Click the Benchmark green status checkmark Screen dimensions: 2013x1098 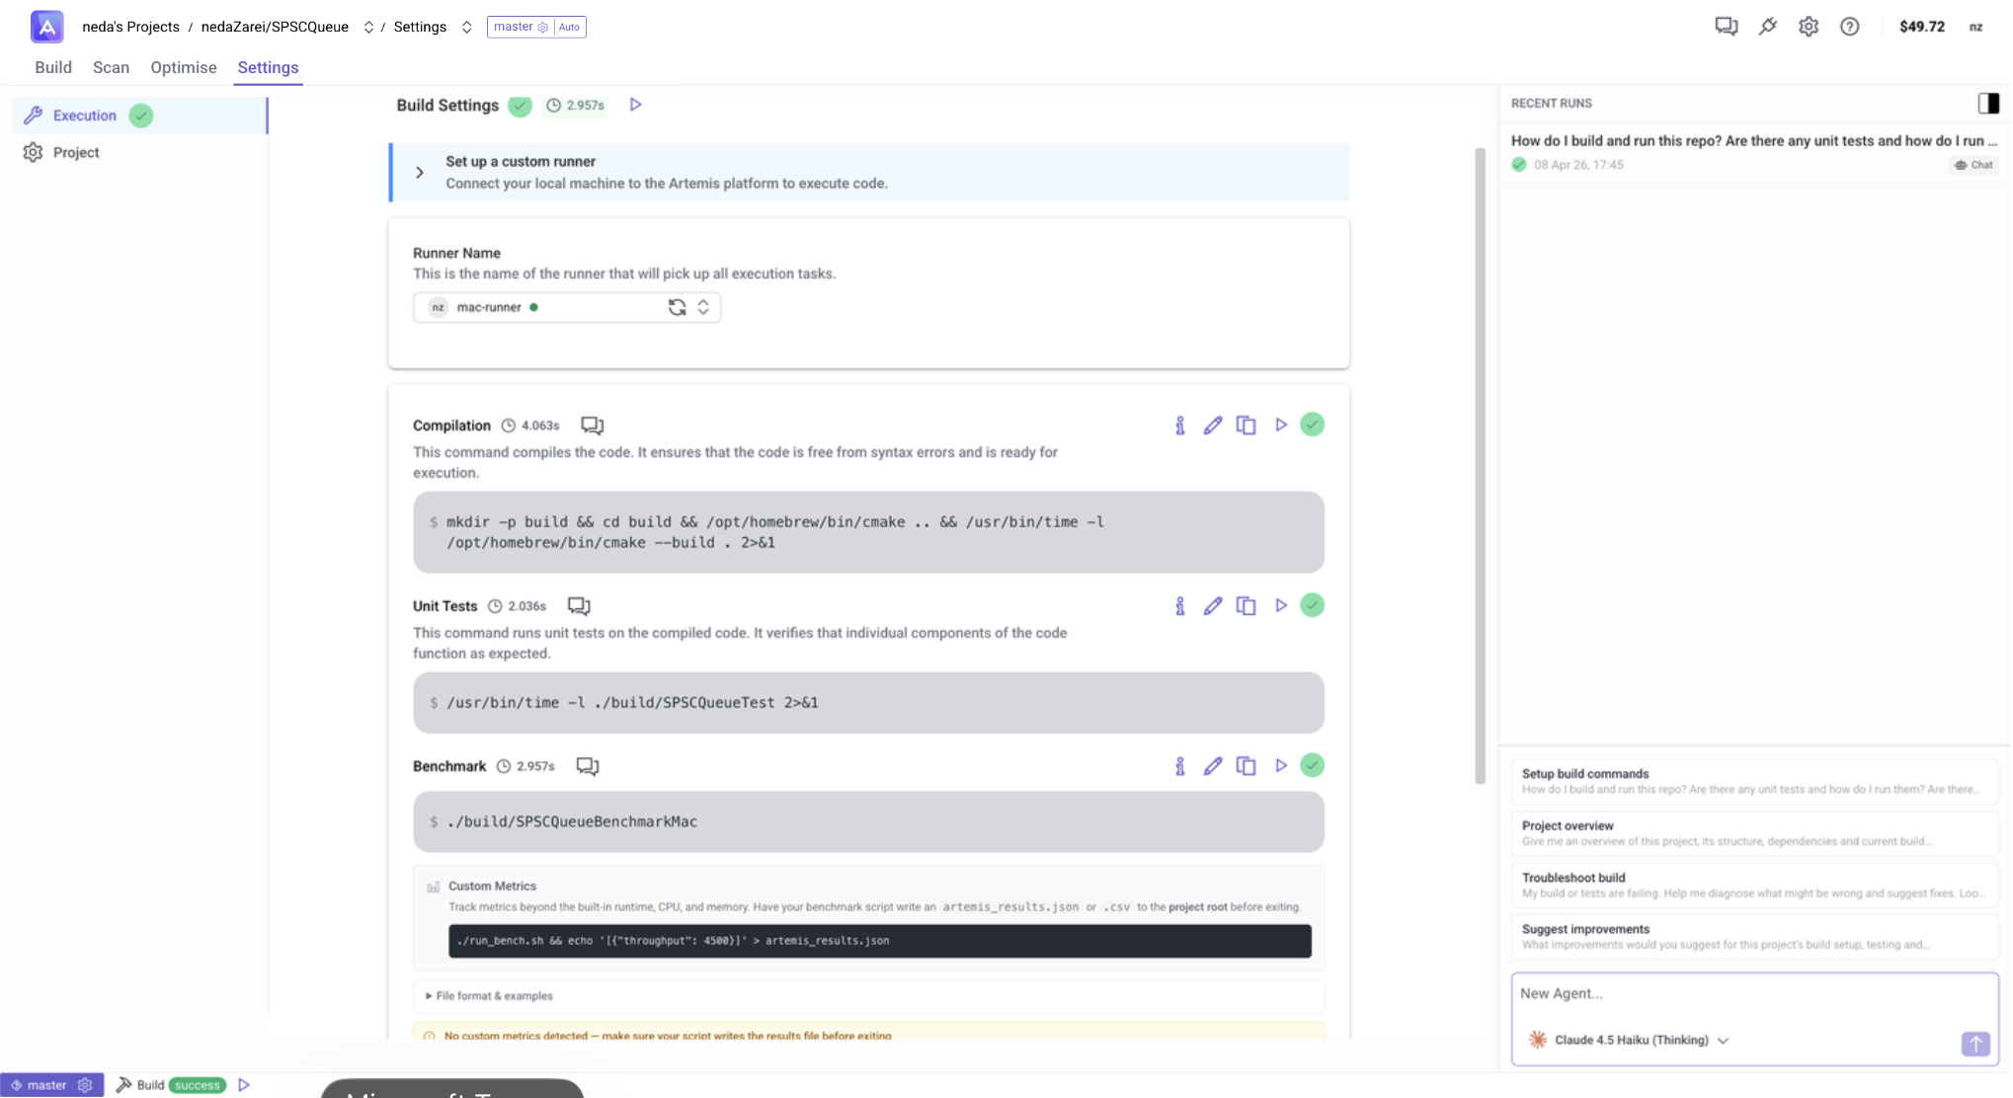[x=1312, y=766]
